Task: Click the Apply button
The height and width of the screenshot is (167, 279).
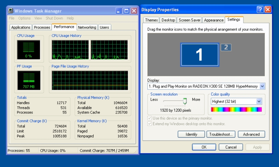Action: (x=257, y=147)
